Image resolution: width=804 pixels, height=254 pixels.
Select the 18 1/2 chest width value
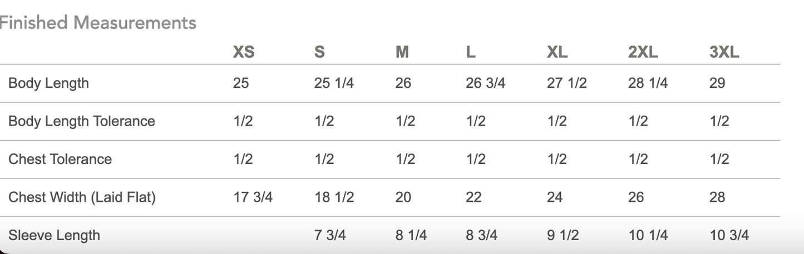click(x=334, y=197)
